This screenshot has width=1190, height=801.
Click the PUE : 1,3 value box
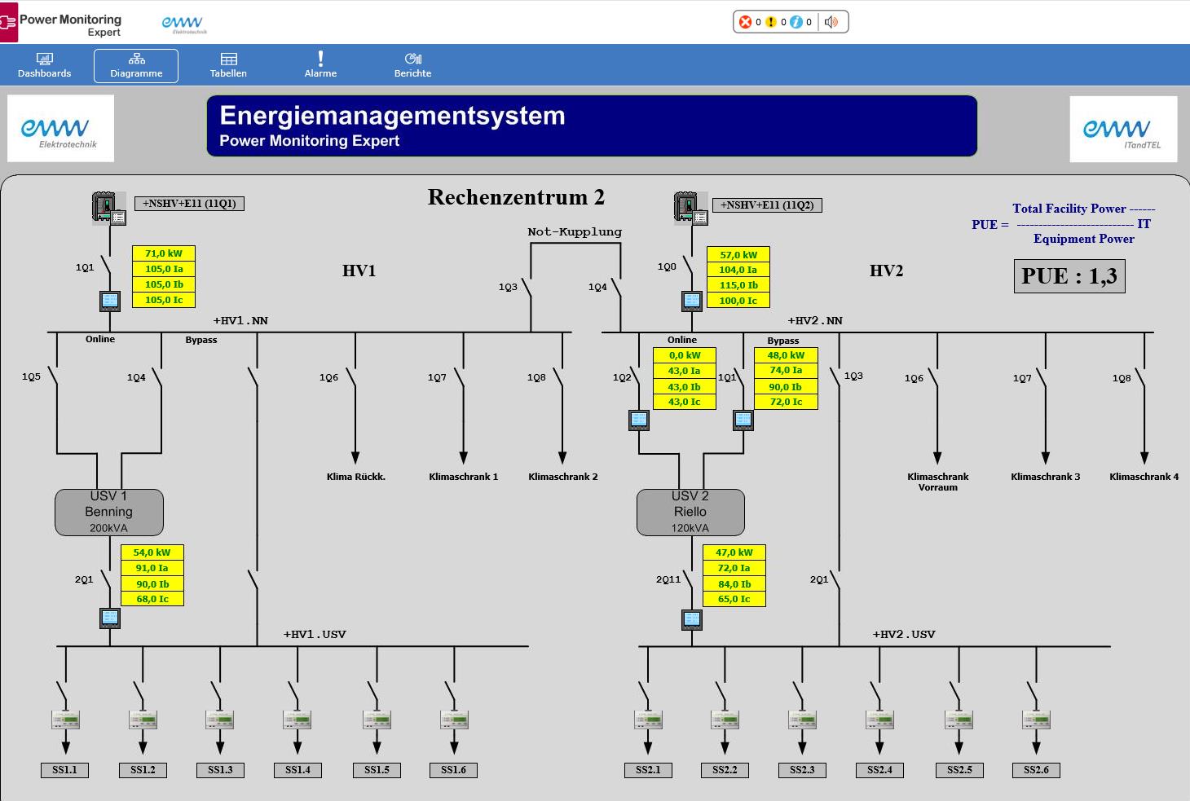click(x=1069, y=276)
